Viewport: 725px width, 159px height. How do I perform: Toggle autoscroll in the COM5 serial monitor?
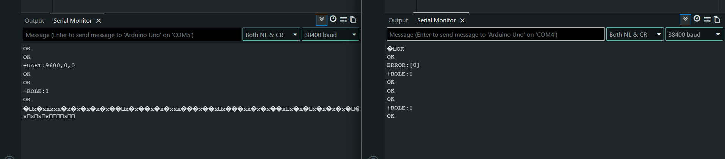(321, 20)
